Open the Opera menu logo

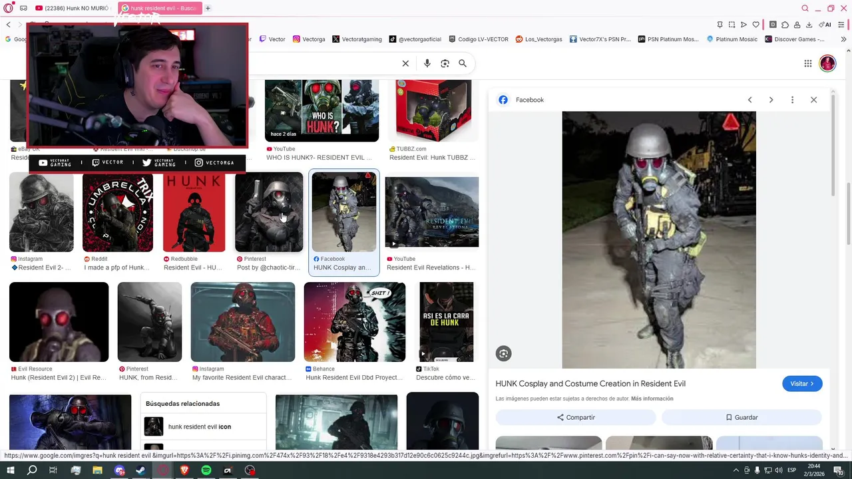point(8,8)
